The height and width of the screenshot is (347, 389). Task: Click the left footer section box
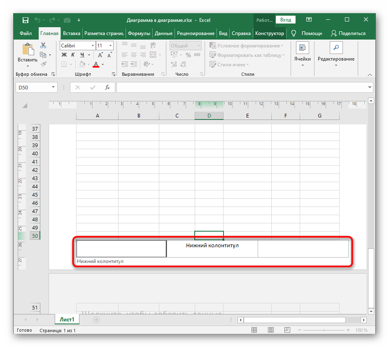[x=121, y=249]
